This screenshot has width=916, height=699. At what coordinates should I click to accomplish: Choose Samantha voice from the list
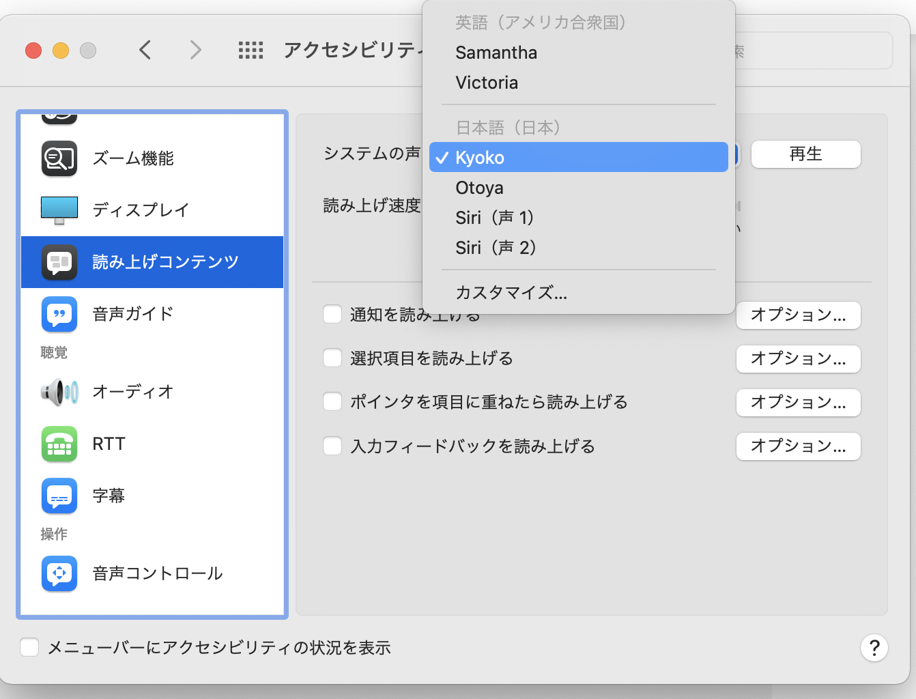(496, 53)
